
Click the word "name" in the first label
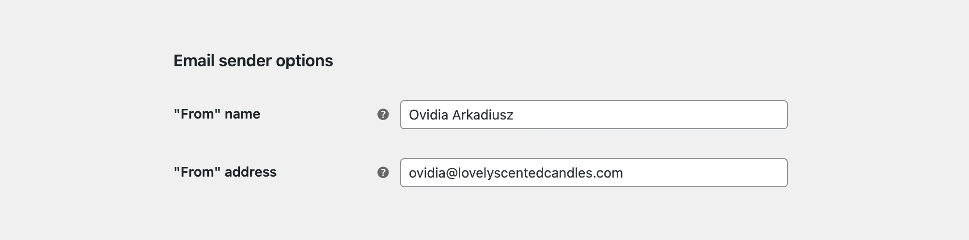[242, 114]
